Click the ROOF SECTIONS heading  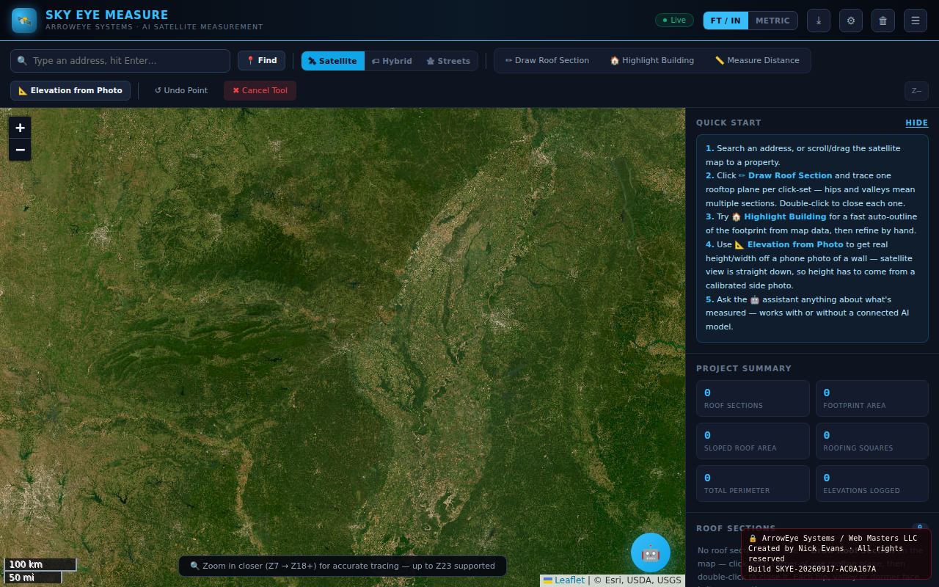coord(736,528)
